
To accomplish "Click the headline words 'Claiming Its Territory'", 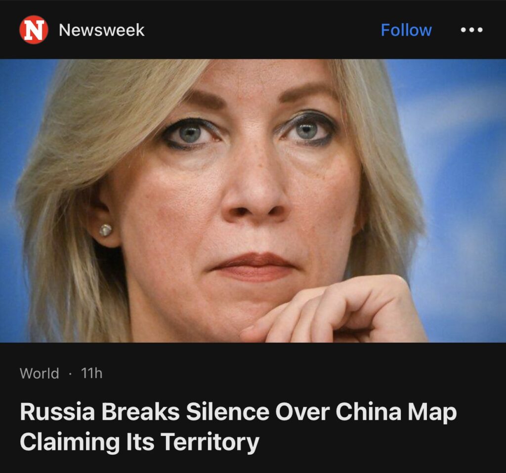I will click(x=139, y=441).
